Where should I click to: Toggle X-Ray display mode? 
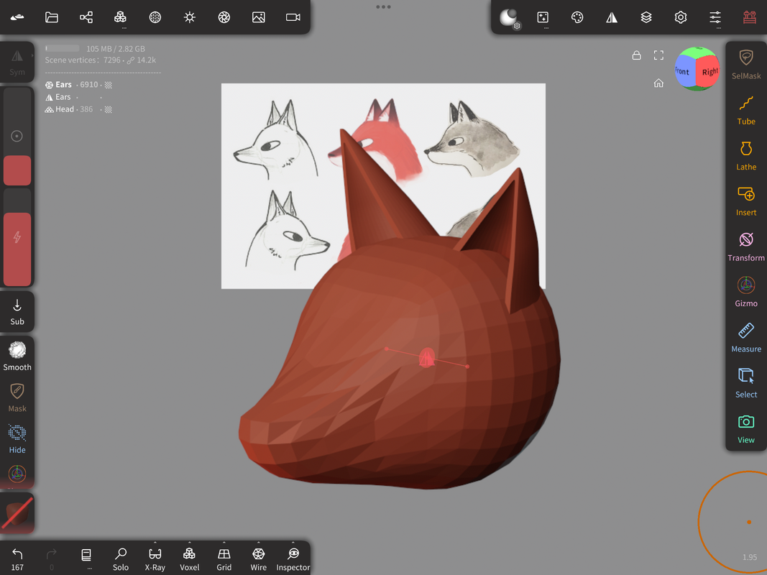(155, 558)
